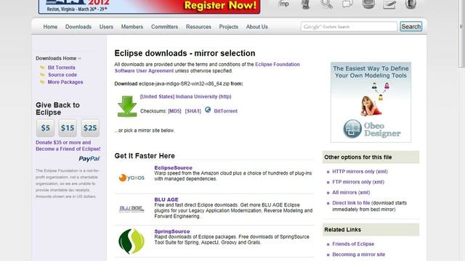Click 'Eclipse downloads - mirror selection' title

click(x=185, y=53)
